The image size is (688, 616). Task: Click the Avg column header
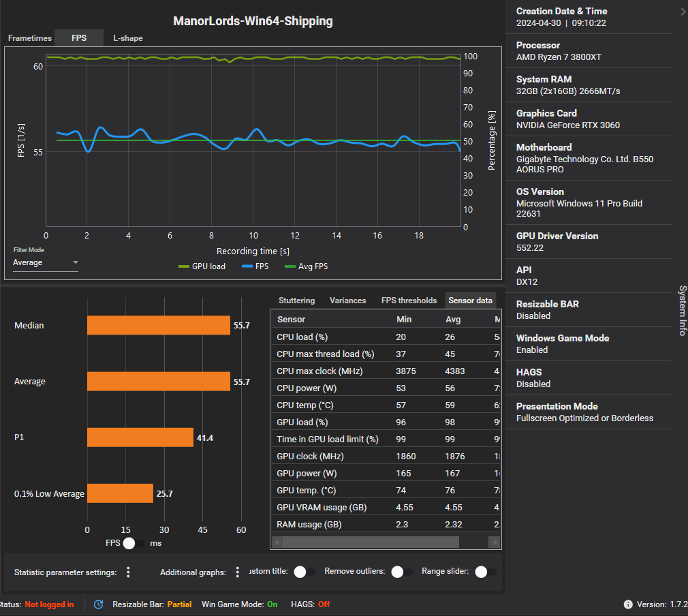pos(453,319)
